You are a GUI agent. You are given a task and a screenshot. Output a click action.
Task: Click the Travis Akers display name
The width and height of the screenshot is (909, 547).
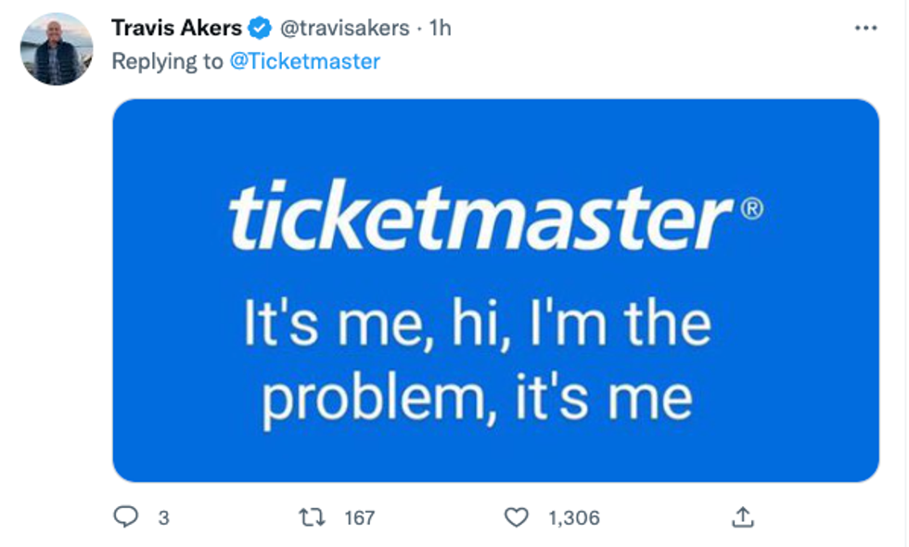176,29
